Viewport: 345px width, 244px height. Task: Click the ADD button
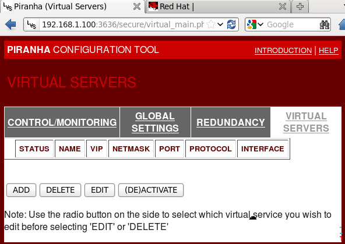pos(21,190)
